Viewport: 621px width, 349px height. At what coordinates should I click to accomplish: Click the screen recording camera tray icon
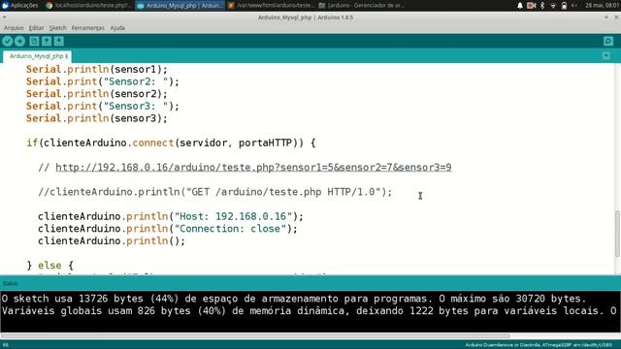[532, 6]
